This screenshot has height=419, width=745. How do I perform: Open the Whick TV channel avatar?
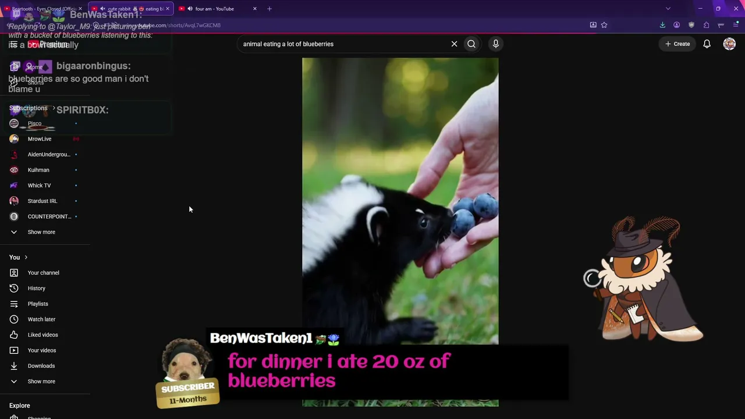(x=14, y=186)
